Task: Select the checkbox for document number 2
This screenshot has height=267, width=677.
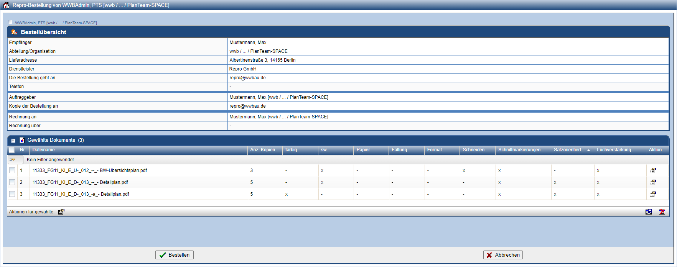Action: point(12,182)
